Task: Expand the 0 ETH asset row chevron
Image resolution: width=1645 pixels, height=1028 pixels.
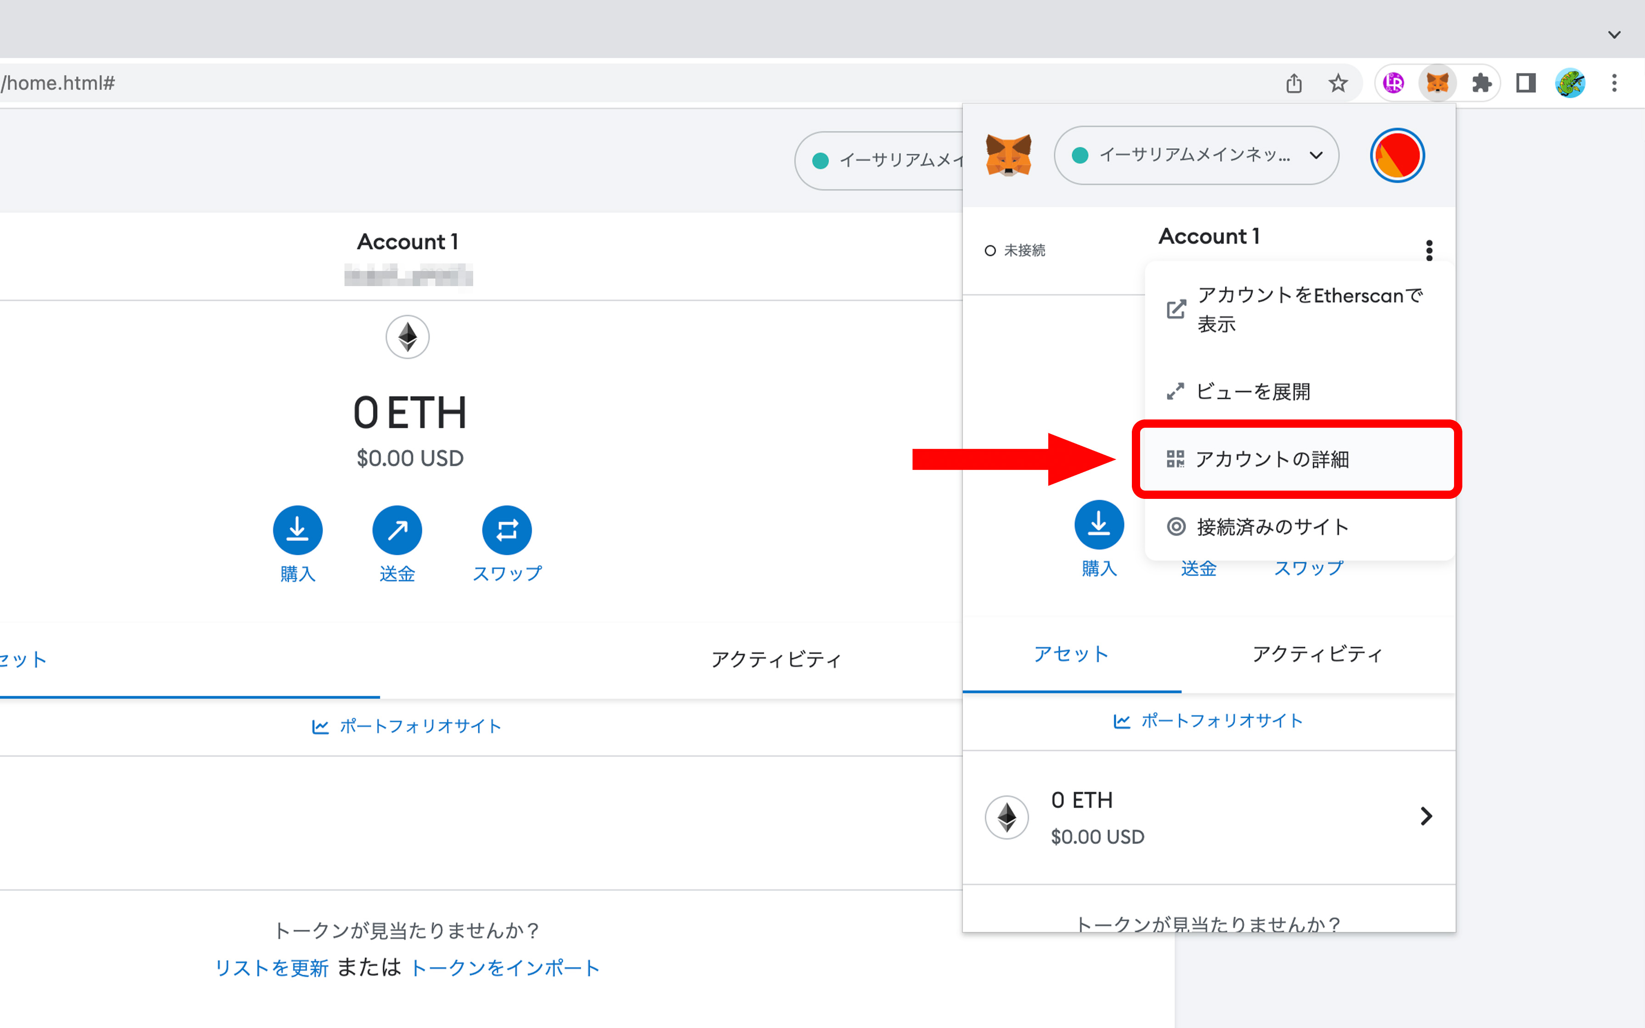Action: [1426, 816]
